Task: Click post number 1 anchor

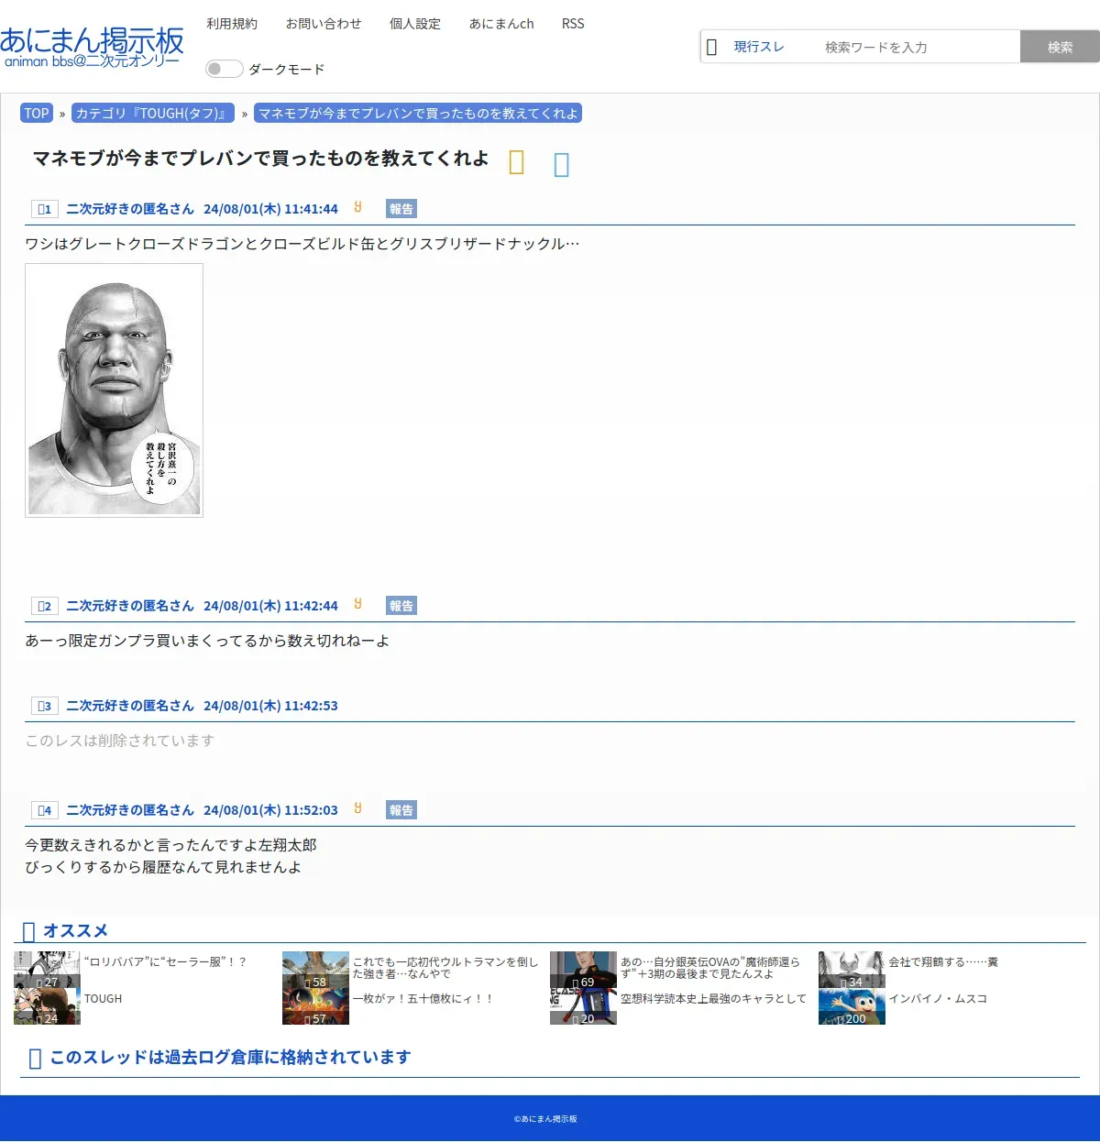Action: (45, 209)
